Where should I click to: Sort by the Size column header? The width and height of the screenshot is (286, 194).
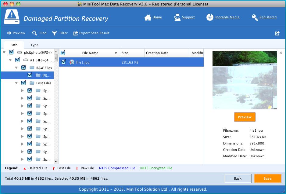tap(132, 53)
